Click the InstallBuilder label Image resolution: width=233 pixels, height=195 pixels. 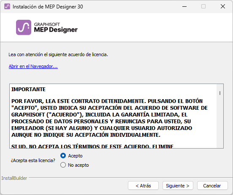14,178
